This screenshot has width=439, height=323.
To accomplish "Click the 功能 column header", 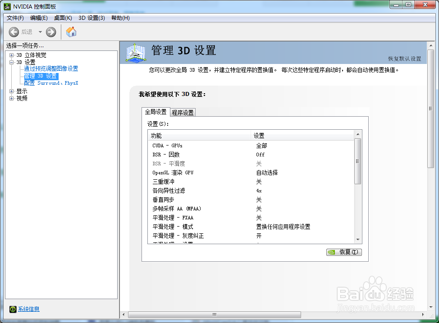I will [x=200, y=136].
